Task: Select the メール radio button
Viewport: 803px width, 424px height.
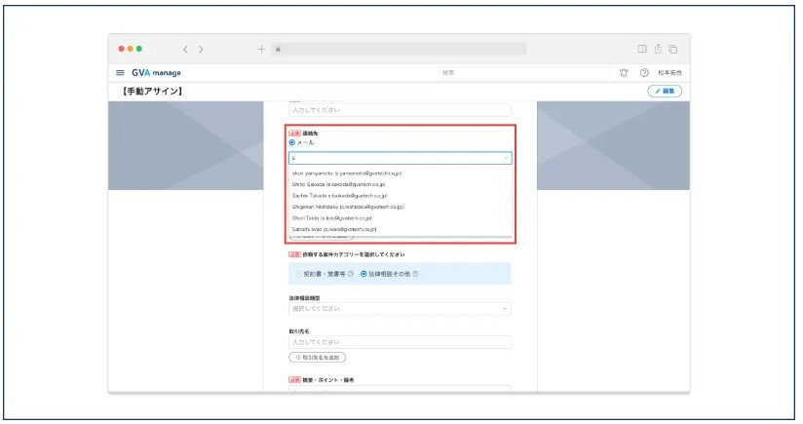Action: tap(292, 142)
